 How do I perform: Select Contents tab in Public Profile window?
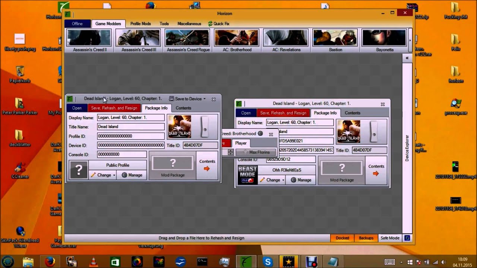click(x=183, y=108)
